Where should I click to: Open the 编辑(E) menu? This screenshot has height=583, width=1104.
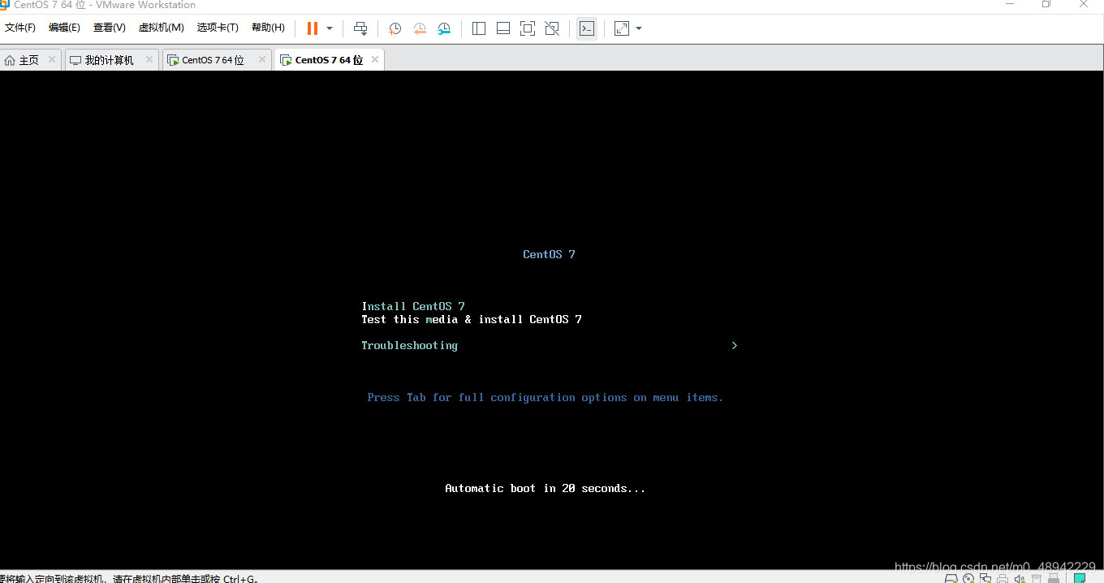click(x=64, y=28)
